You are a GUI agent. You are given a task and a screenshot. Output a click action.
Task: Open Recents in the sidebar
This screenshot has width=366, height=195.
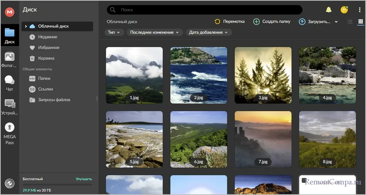tap(48, 37)
